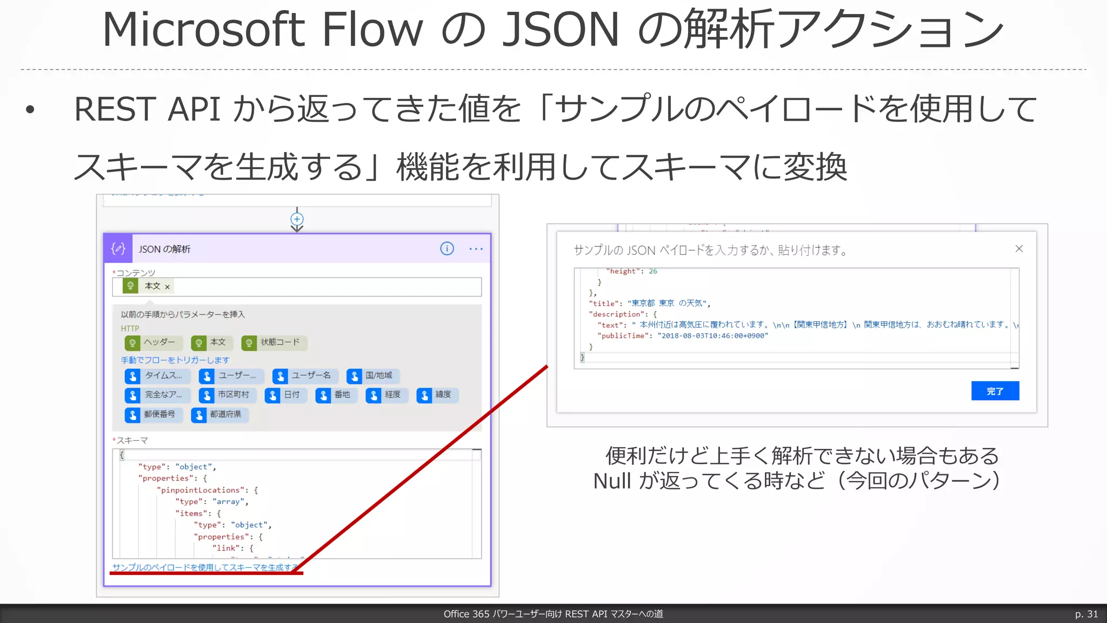This screenshot has height=623, width=1107.
Task: Close the sample JSON payload dialog
Action: (1019, 249)
